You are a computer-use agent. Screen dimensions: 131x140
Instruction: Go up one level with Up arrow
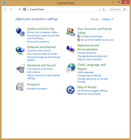[20, 9]
